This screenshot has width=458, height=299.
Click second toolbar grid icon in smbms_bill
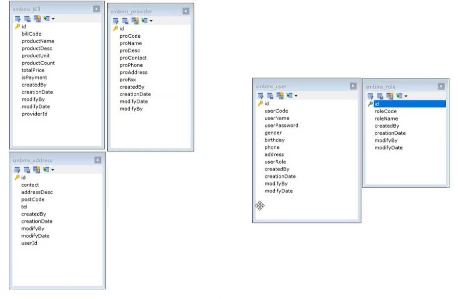[x=27, y=19]
